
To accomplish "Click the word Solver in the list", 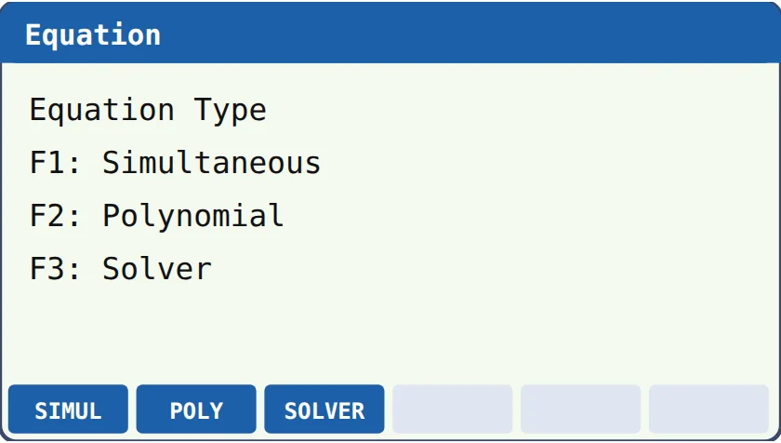I will coord(157,269).
